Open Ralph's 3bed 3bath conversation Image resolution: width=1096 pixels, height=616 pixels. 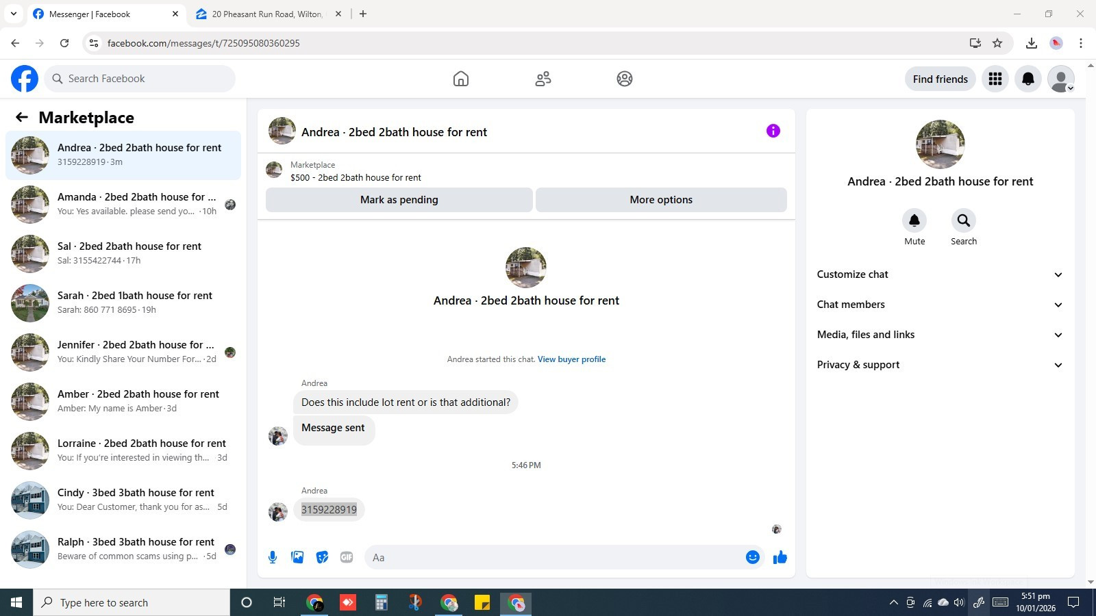pos(123,550)
